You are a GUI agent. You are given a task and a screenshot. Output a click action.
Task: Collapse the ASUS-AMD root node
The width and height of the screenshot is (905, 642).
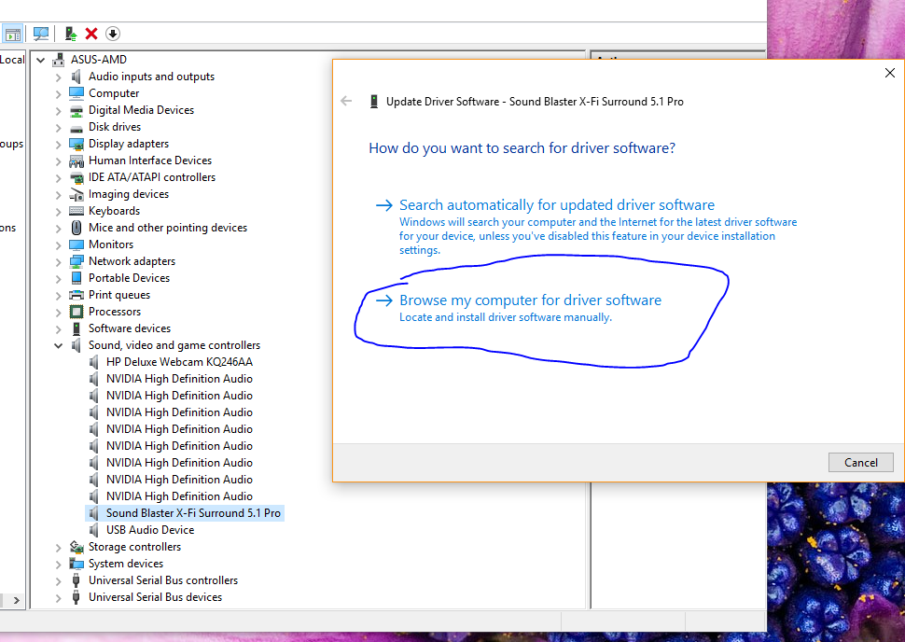pyautogui.click(x=40, y=60)
